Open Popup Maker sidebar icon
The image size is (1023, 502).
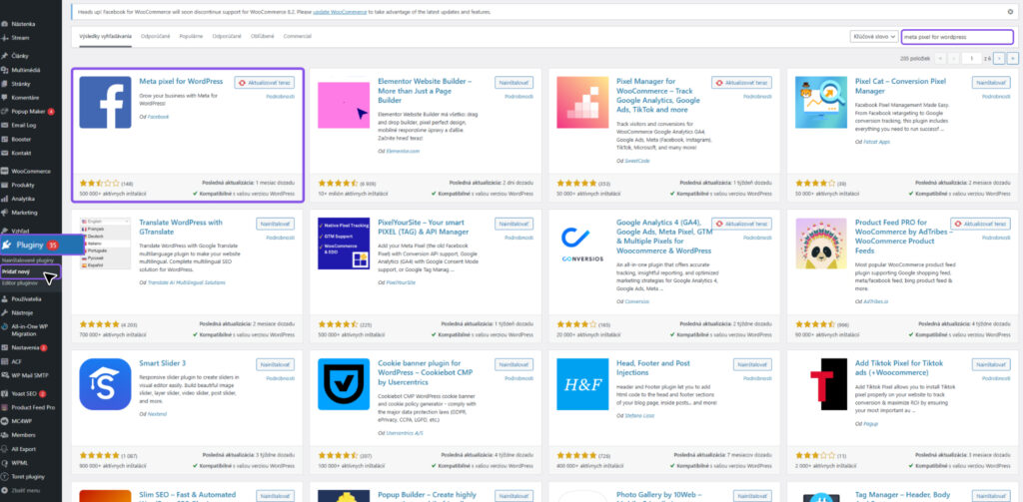(x=5, y=112)
